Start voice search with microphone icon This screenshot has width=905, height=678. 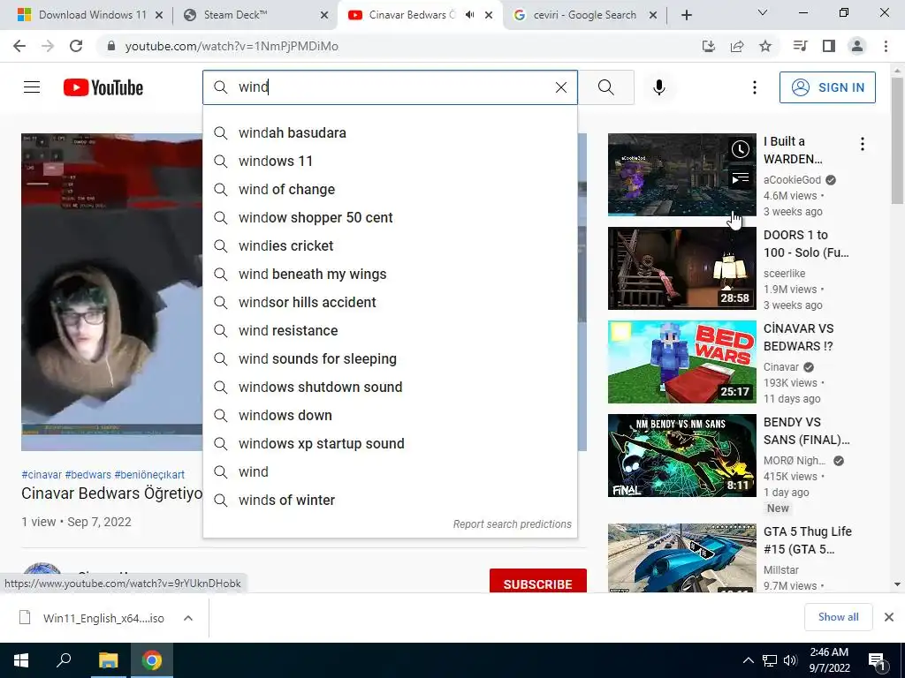(x=659, y=87)
